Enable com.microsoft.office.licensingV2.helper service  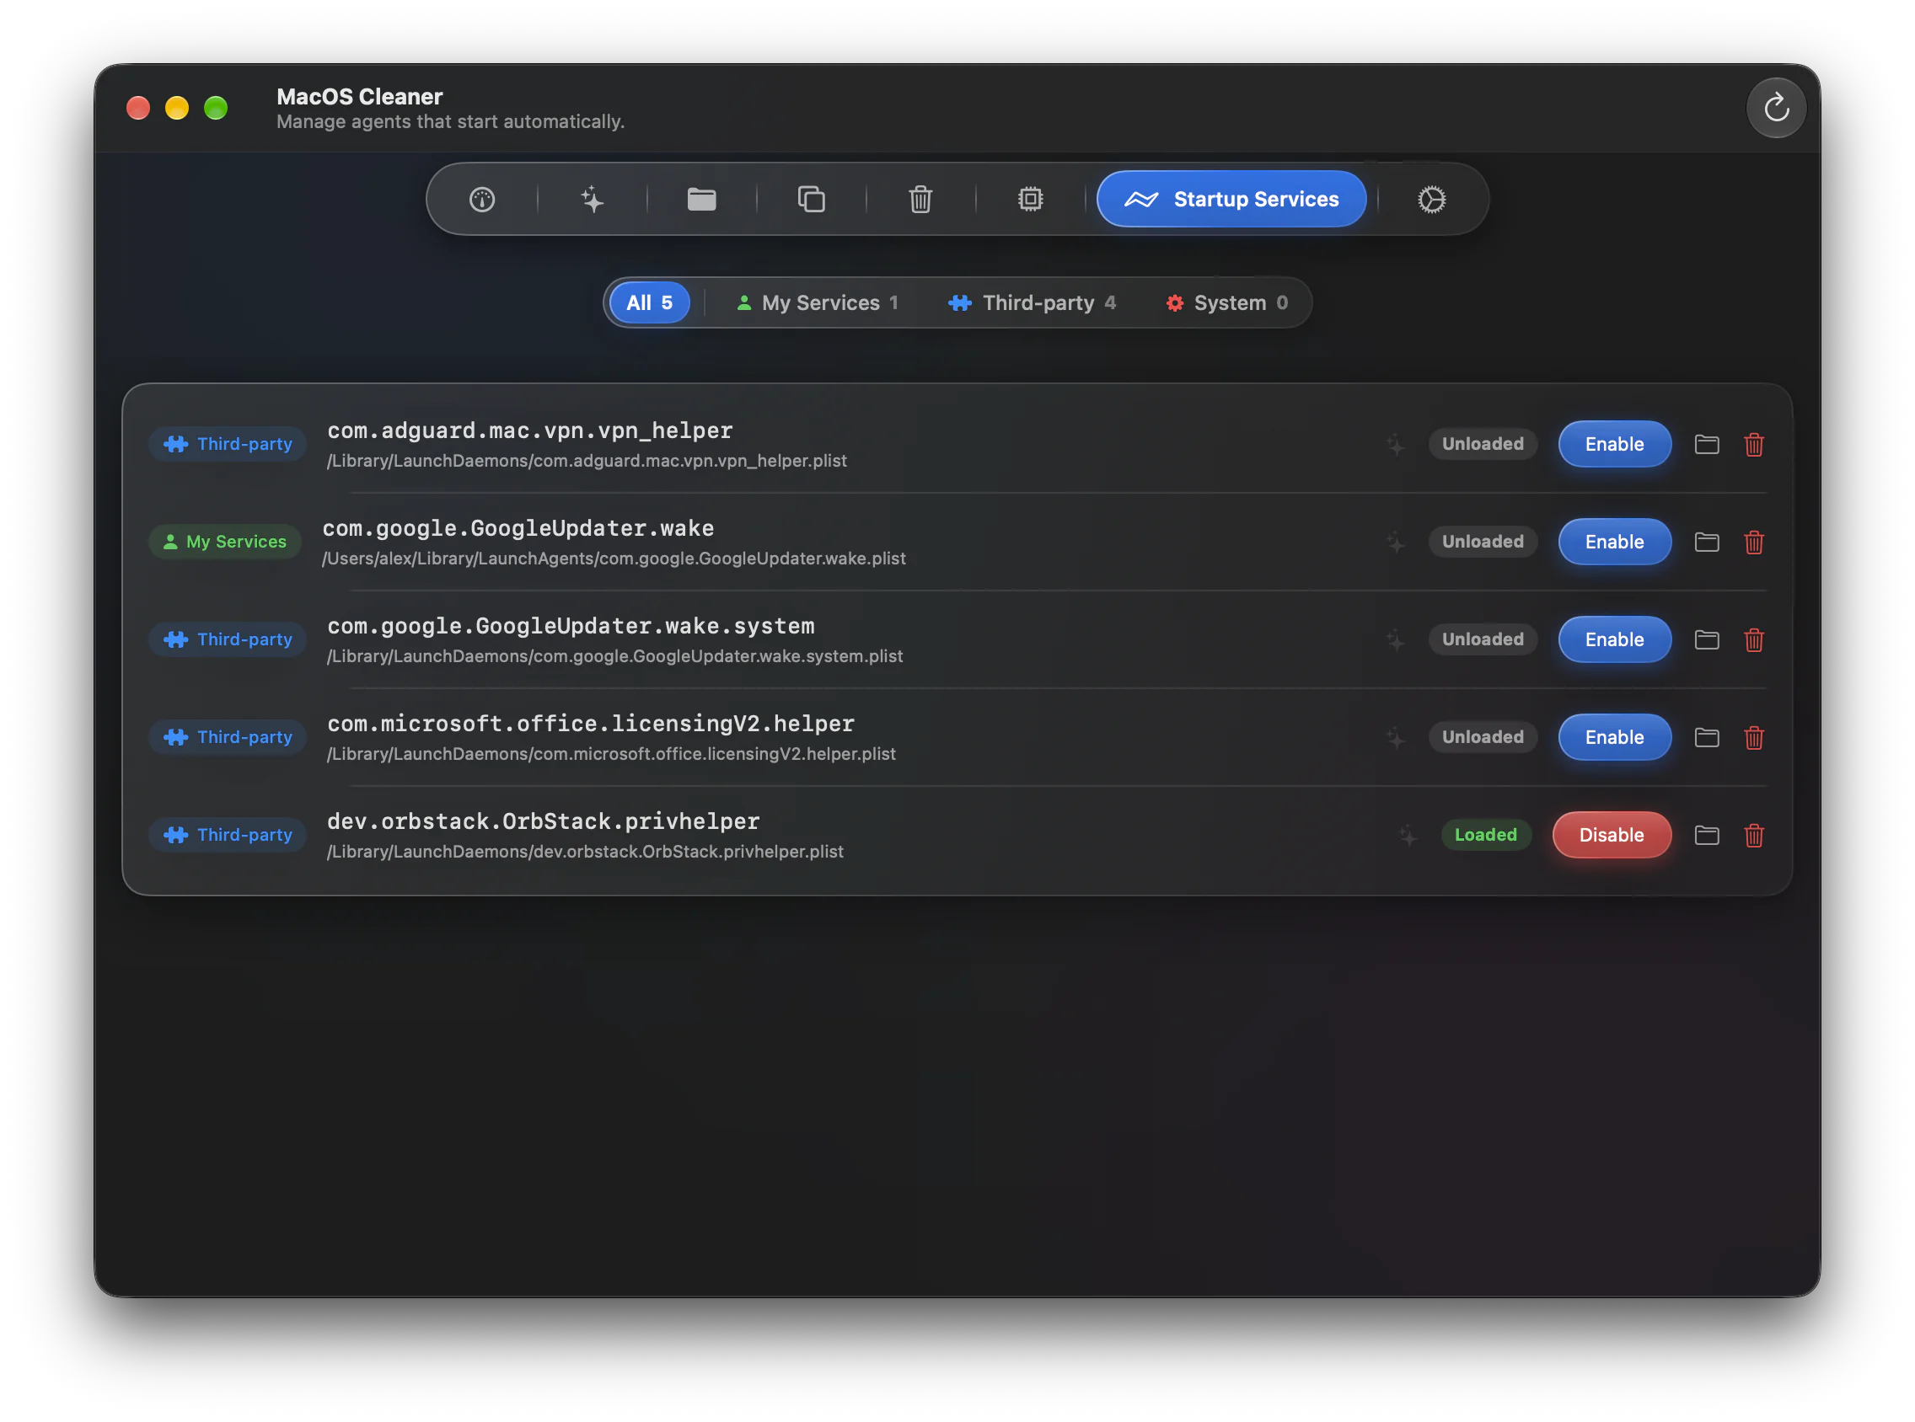[x=1614, y=737]
